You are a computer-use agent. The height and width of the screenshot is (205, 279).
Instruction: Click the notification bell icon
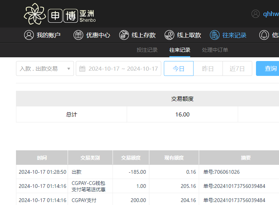[264, 35]
